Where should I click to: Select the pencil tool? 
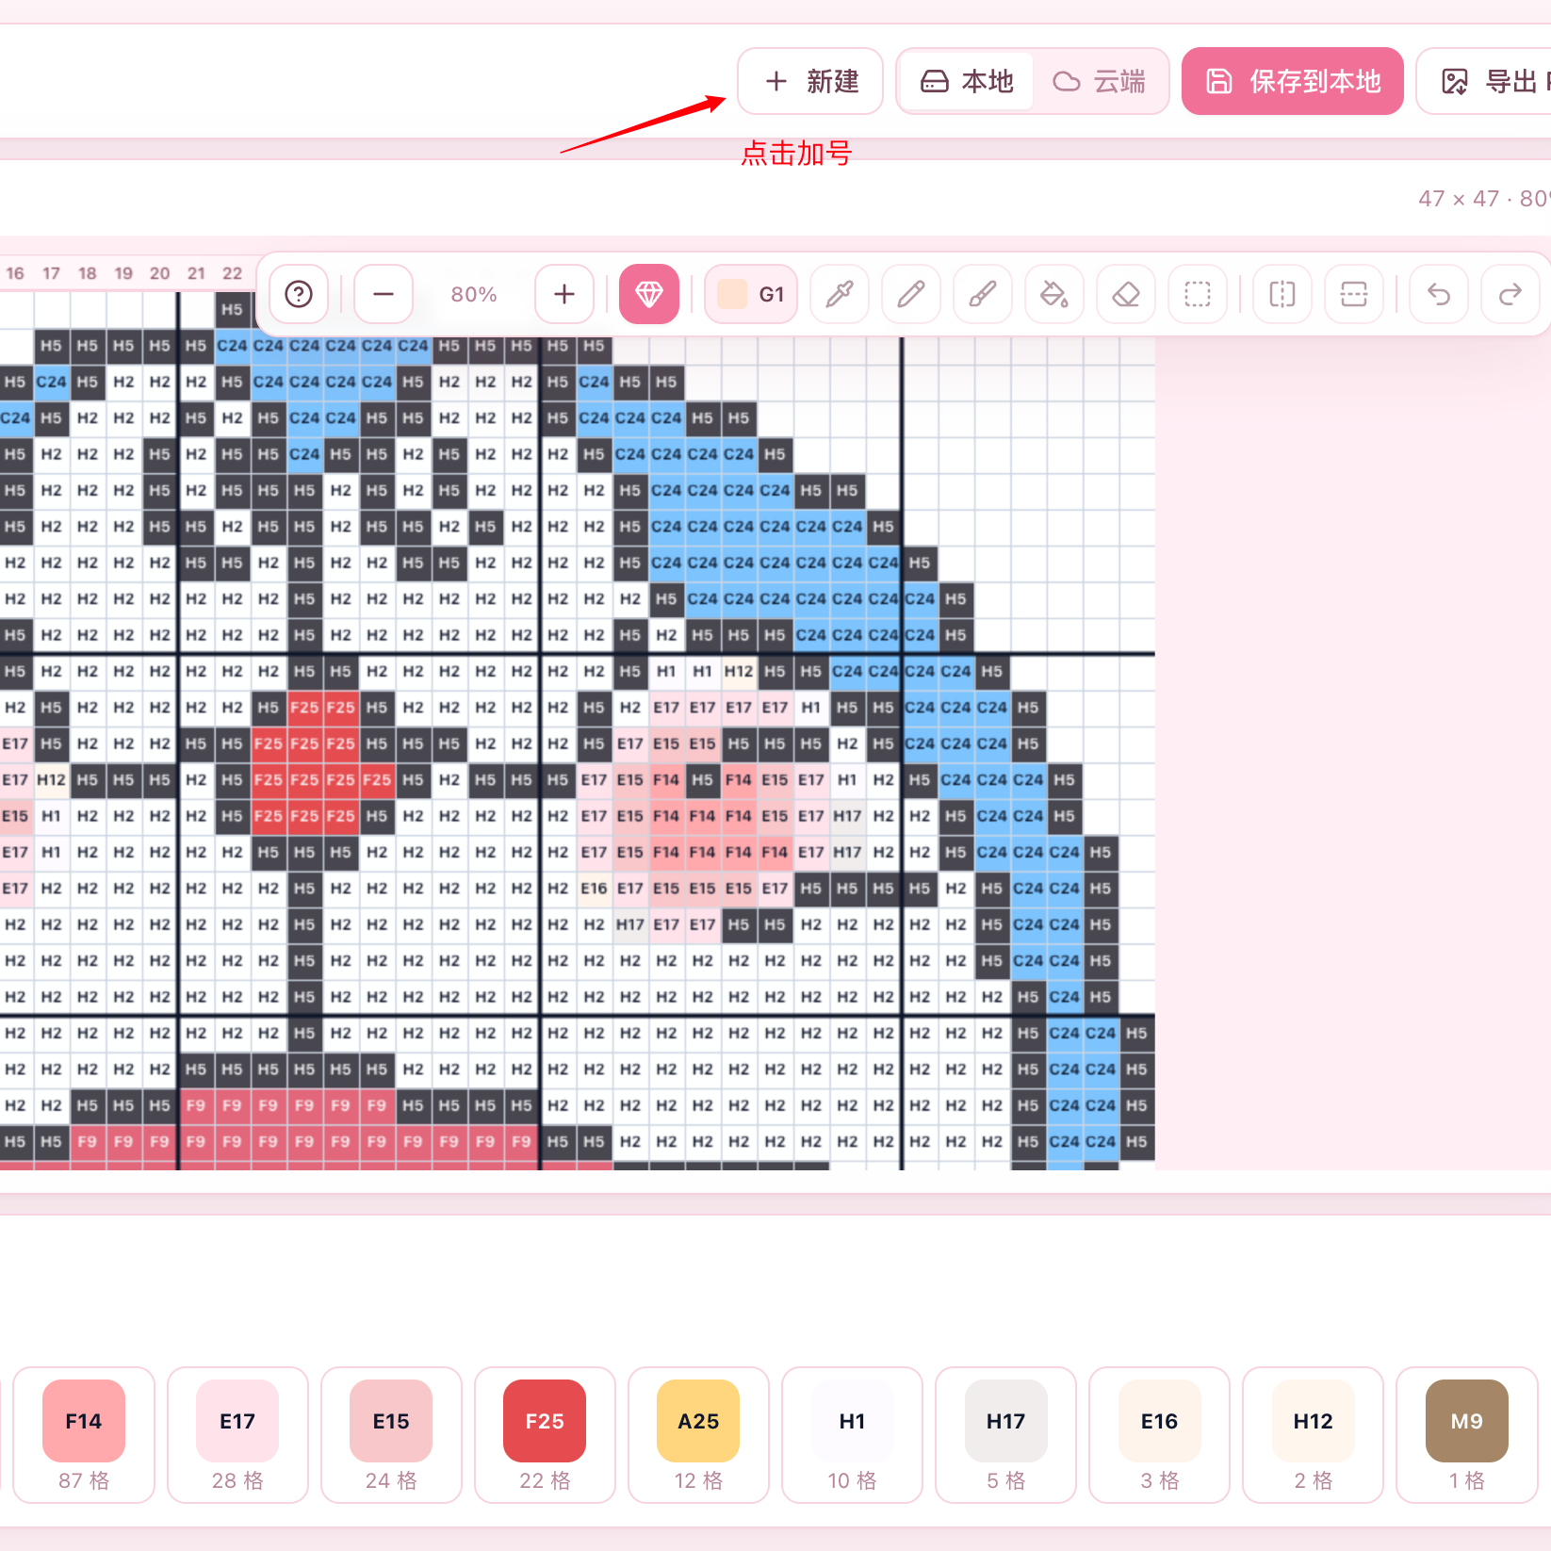(911, 294)
